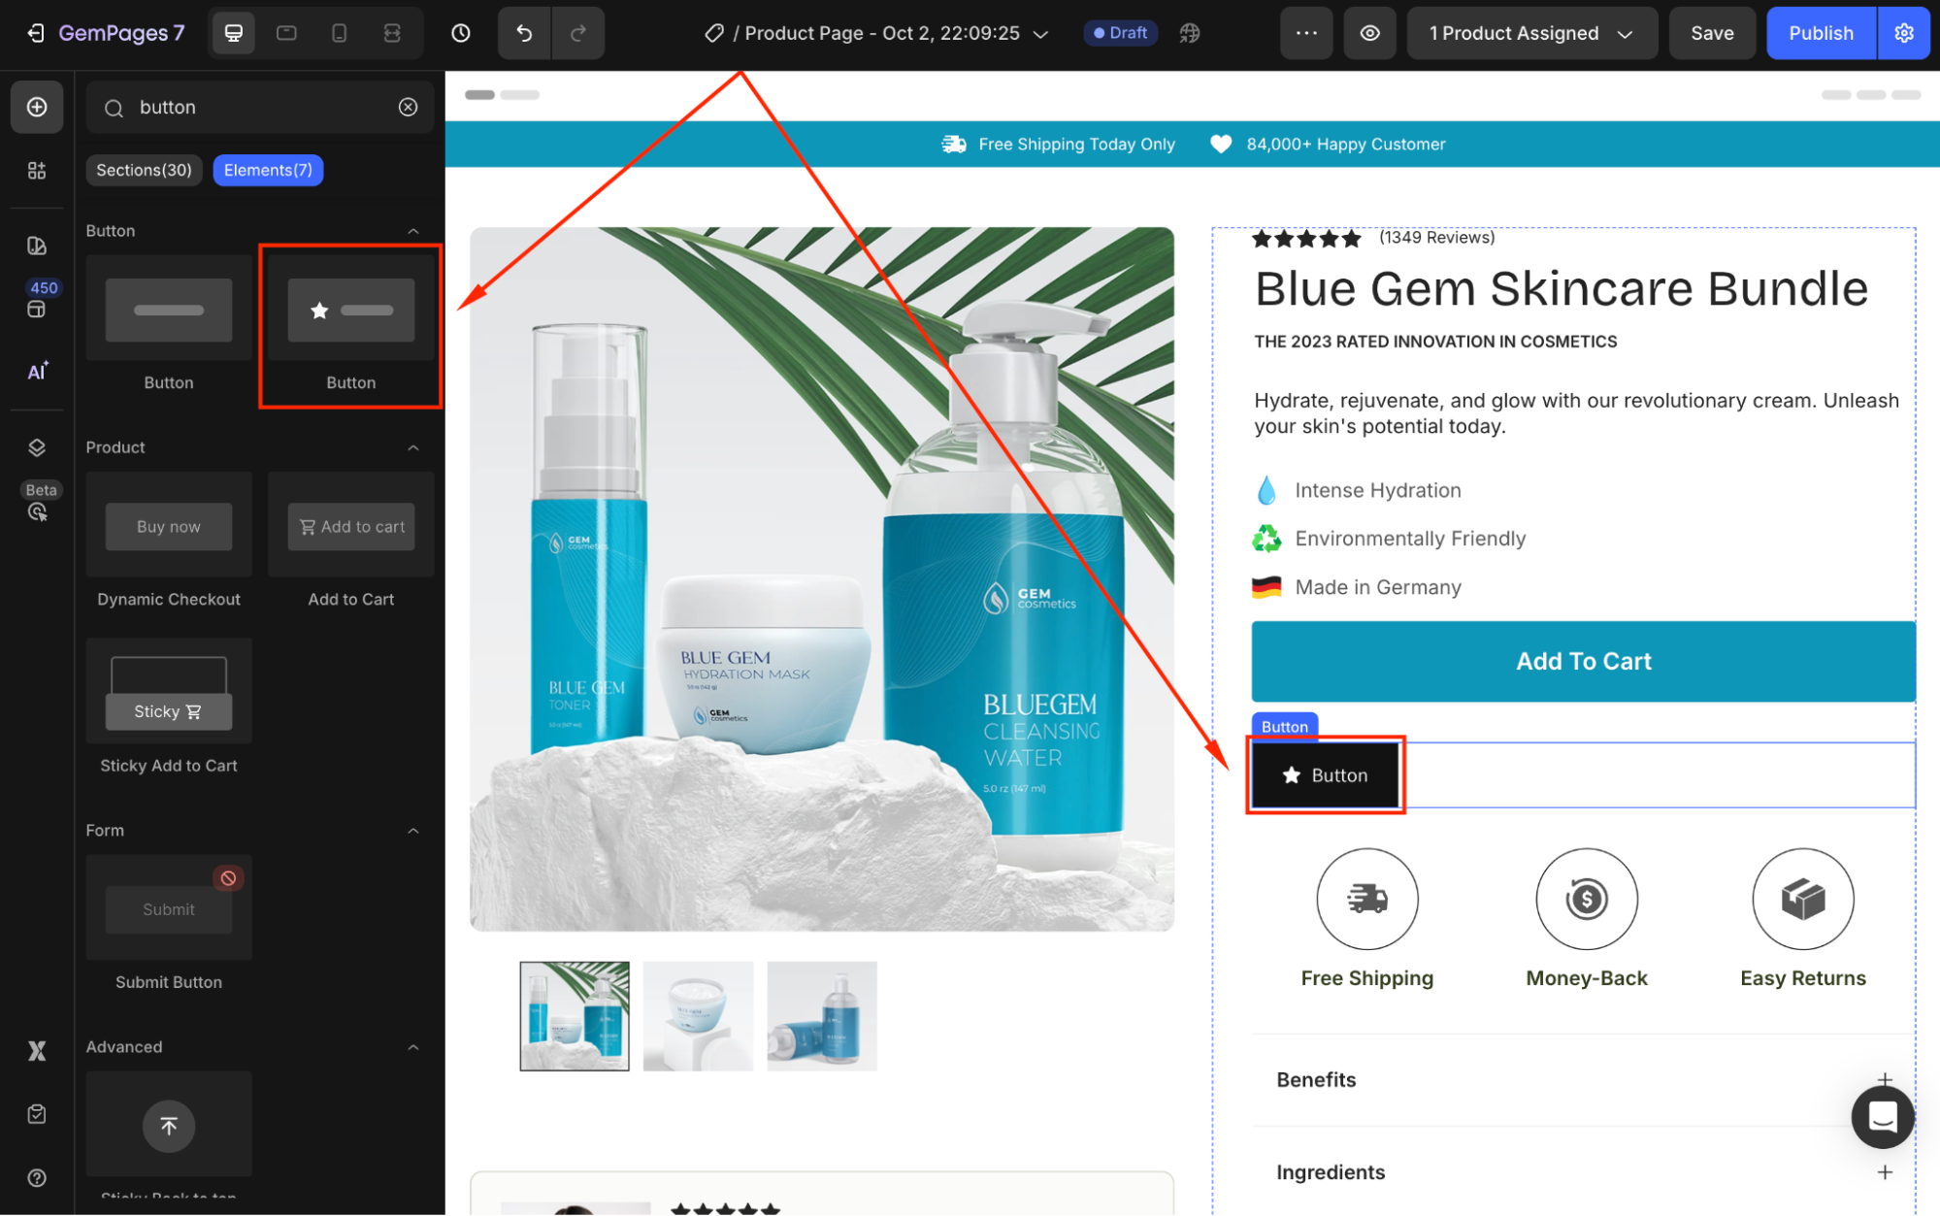This screenshot has height=1216, width=1940.
Task: Click the Publish button
Action: (x=1820, y=33)
